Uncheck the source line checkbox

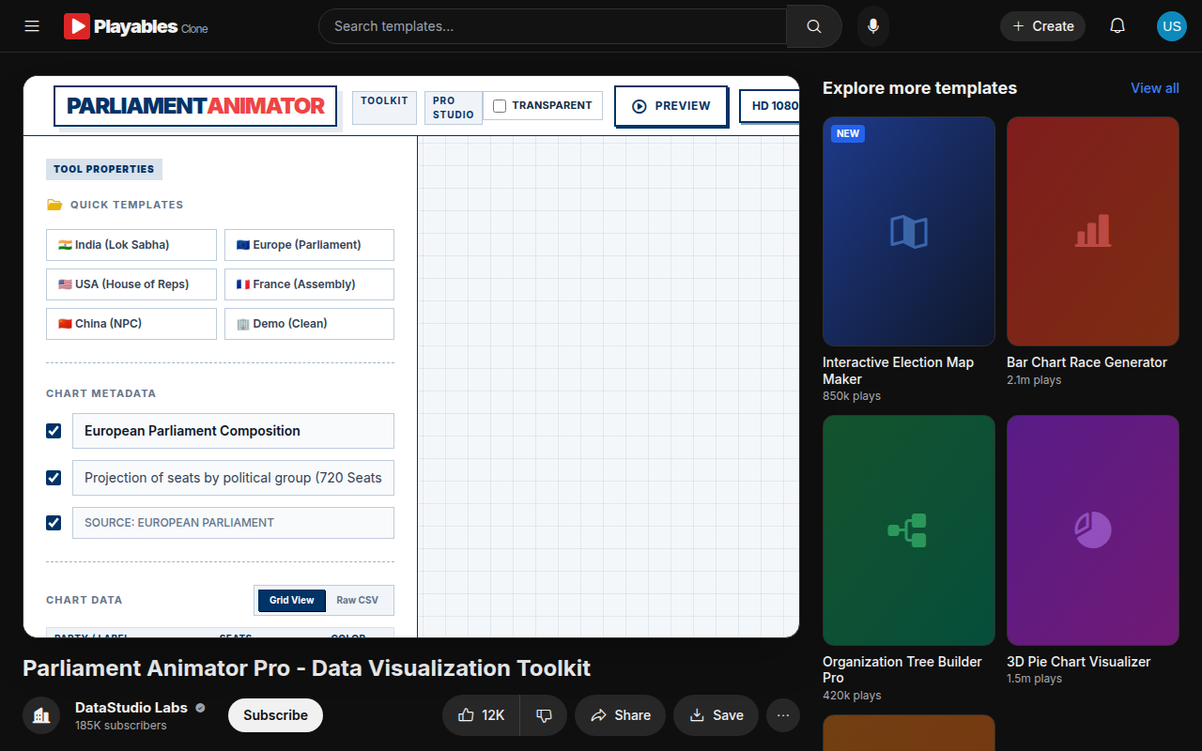pos(54,523)
